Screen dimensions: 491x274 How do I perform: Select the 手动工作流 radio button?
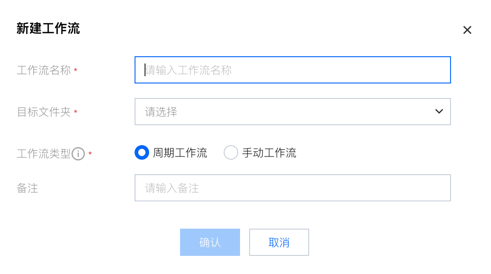coord(231,152)
